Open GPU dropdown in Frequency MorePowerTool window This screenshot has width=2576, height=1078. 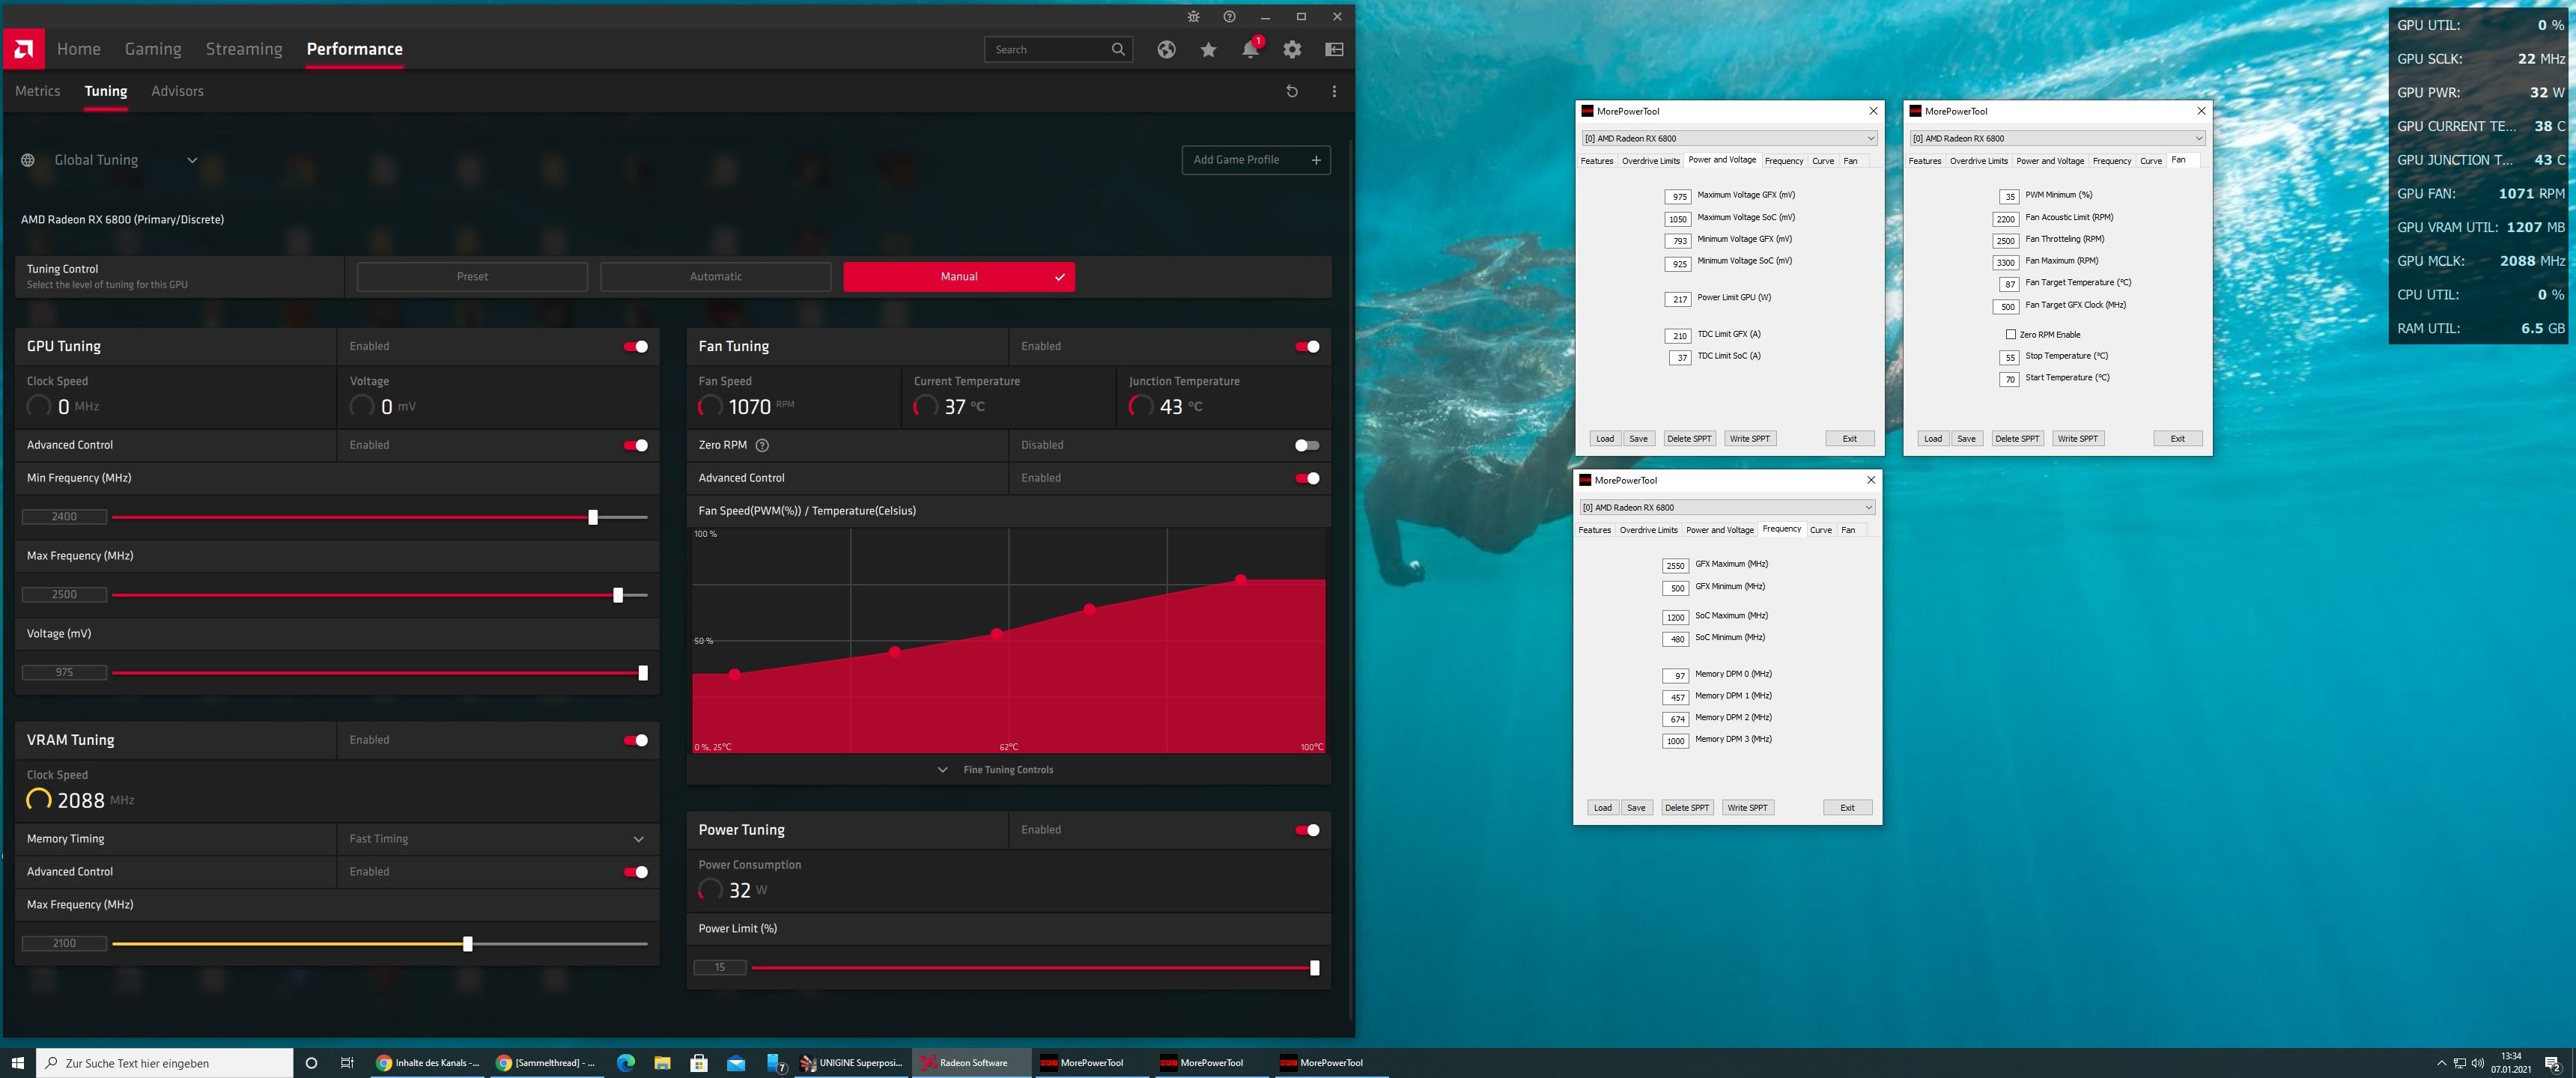point(1727,507)
